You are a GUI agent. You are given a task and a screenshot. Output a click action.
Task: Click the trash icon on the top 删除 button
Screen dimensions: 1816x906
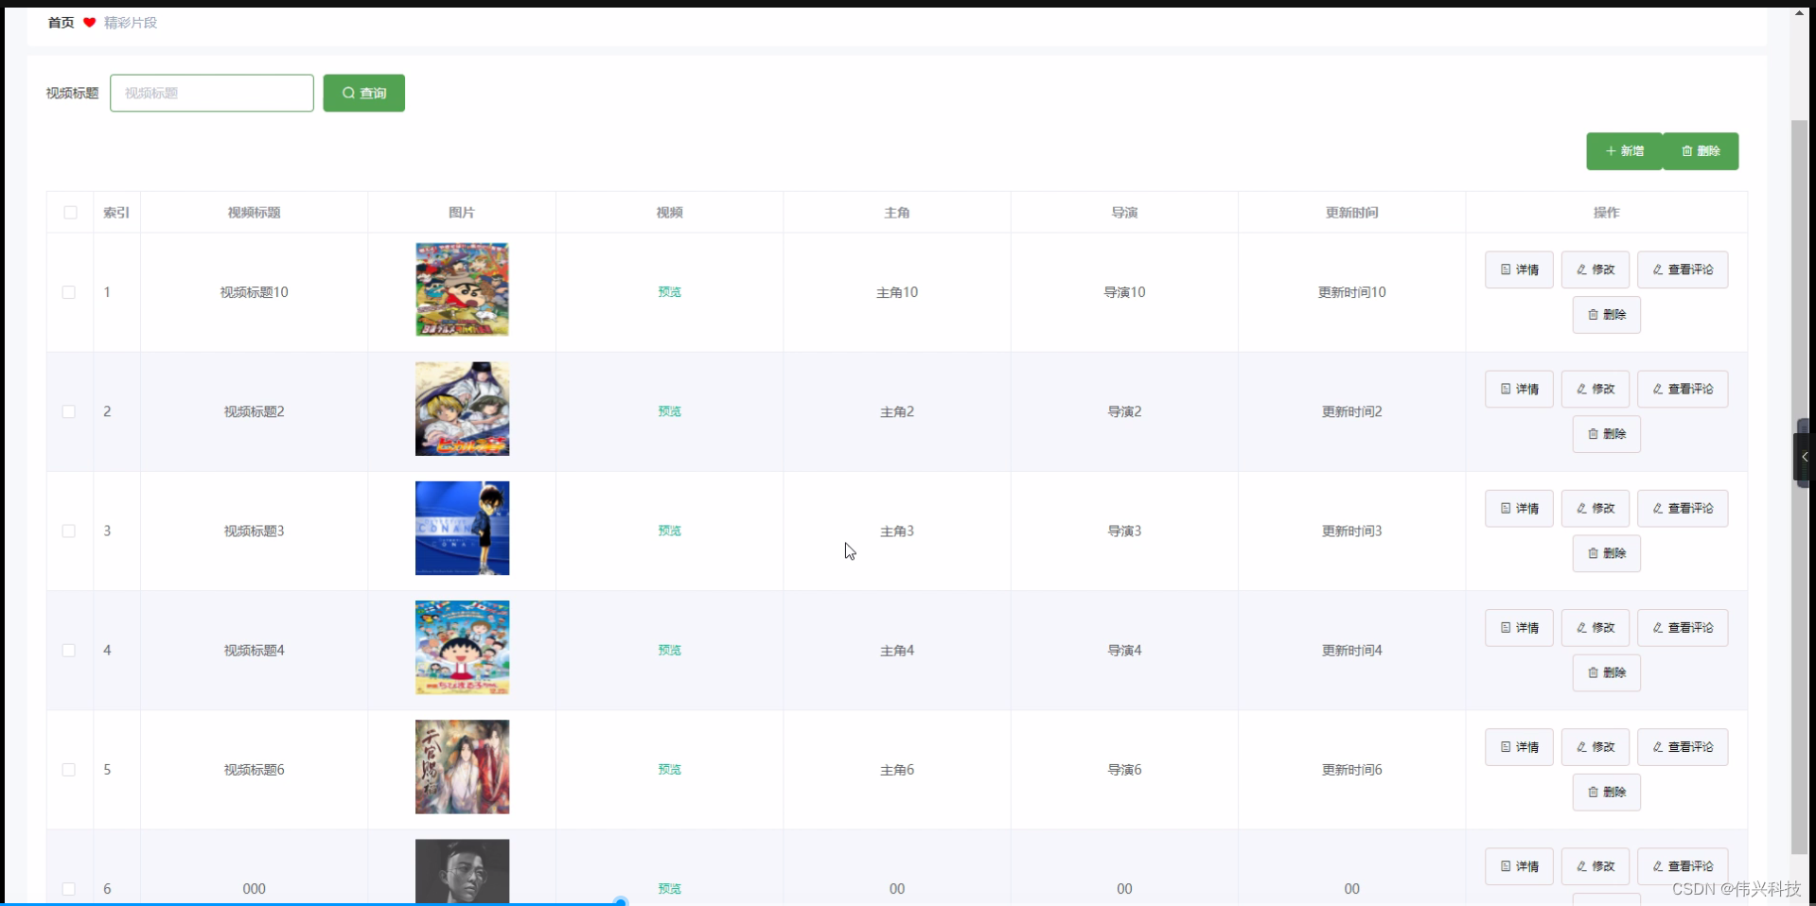pyautogui.click(x=1687, y=151)
